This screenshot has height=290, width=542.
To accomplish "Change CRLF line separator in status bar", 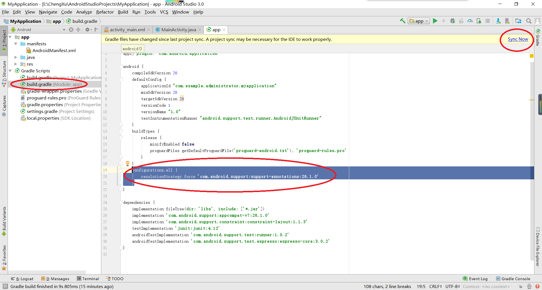I will 436,286.
